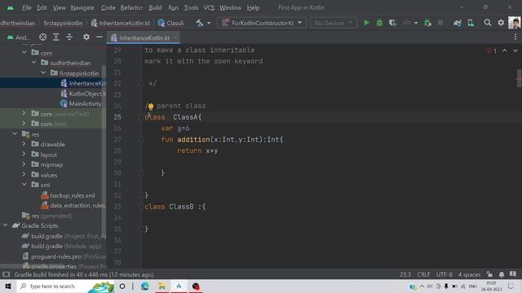
Task: Collapse the sudhirtheindian folder
Action: 34,63
